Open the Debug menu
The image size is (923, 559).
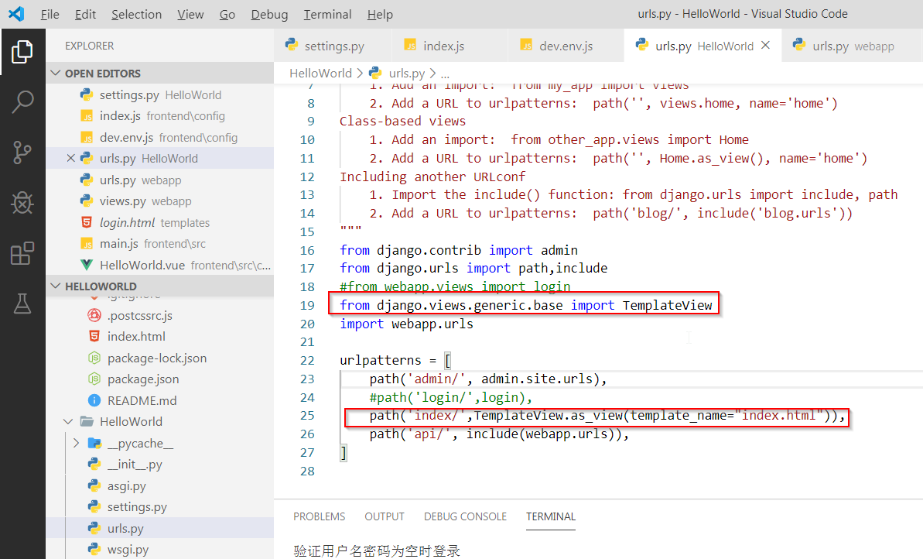coord(268,14)
